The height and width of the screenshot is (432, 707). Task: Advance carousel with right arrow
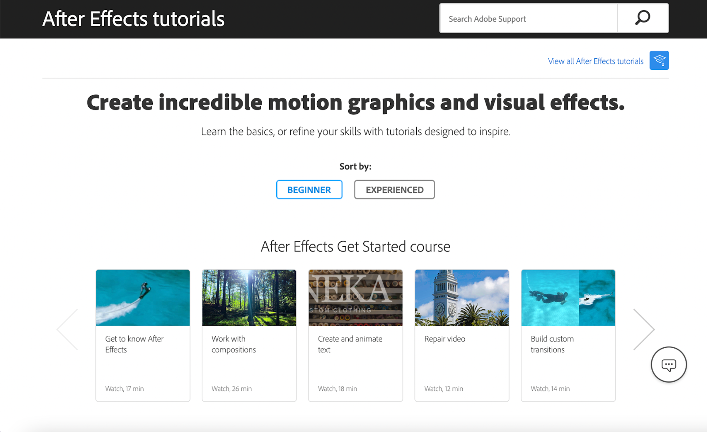pyautogui.click(x=645, y=329)
